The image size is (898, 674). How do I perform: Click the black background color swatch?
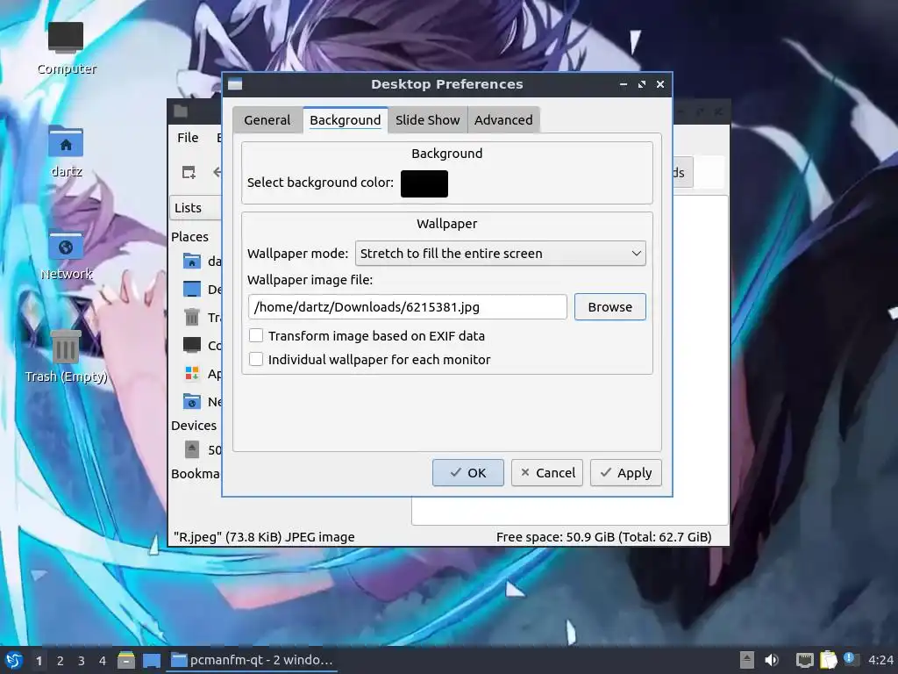(x=424, y=183)
